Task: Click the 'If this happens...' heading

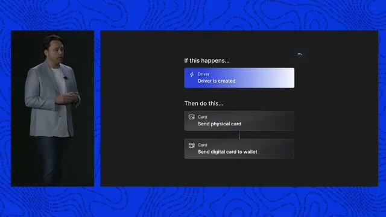Action: 207,60
